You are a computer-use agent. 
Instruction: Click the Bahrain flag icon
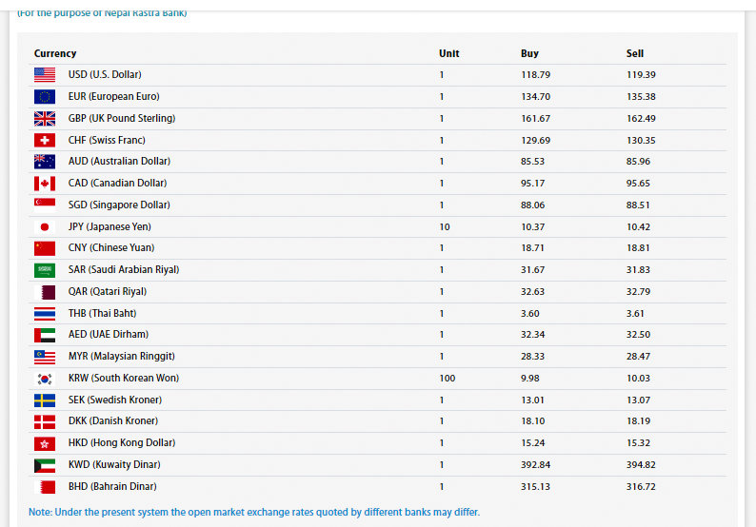[45, 486]
